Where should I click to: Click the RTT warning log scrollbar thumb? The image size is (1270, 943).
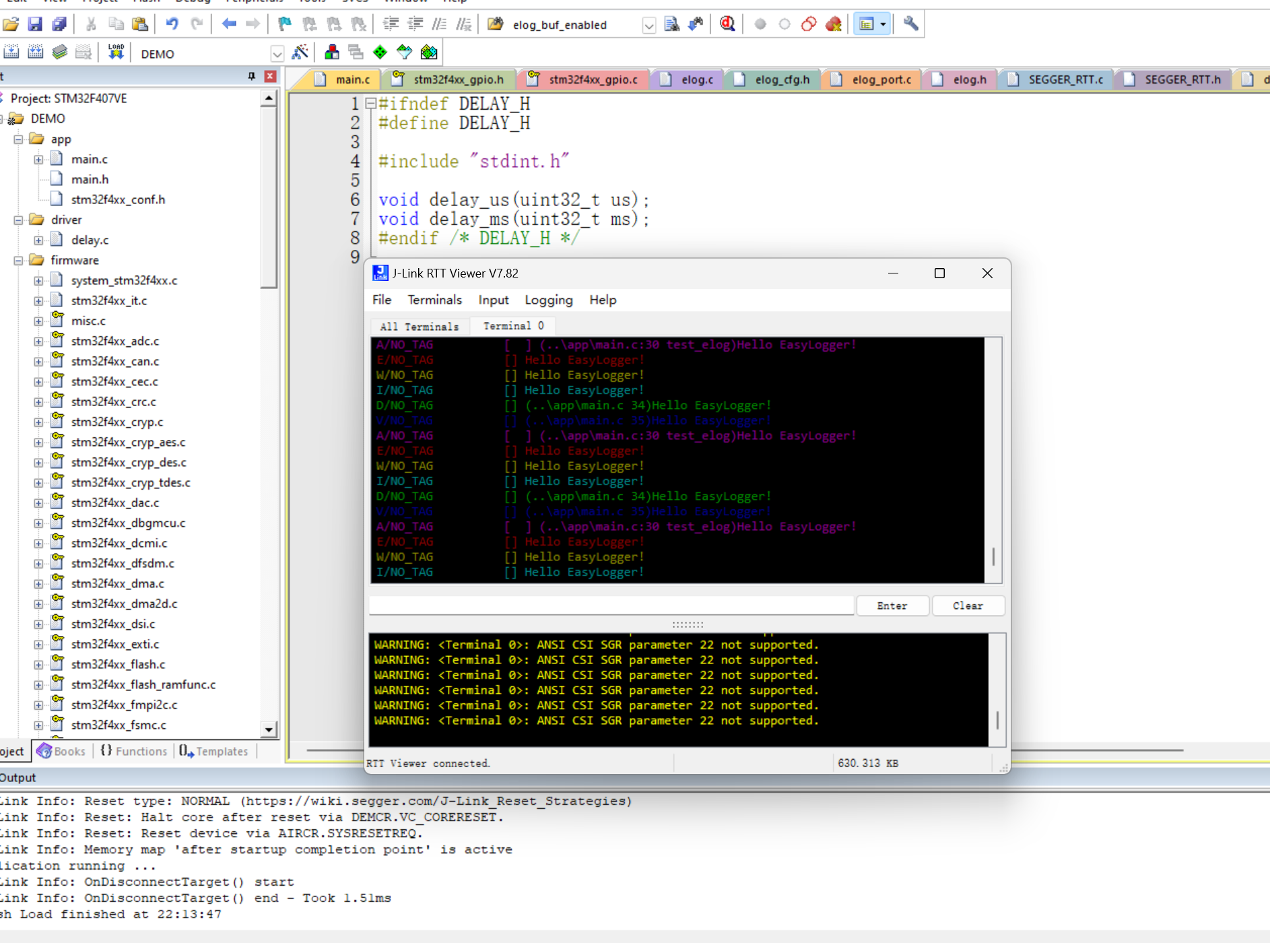click(997, 719)
